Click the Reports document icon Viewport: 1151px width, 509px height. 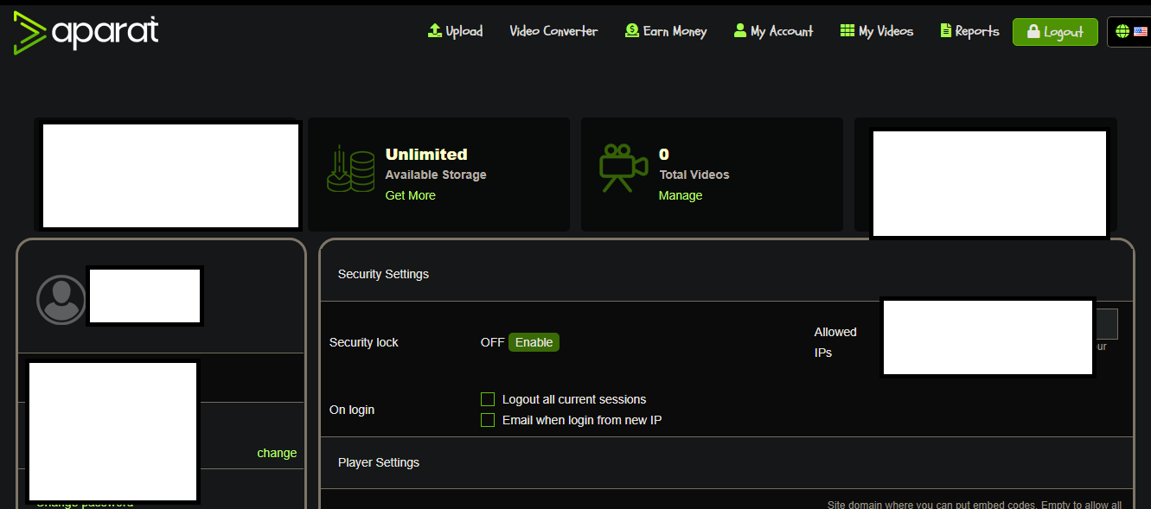click(x=945, y=30)
